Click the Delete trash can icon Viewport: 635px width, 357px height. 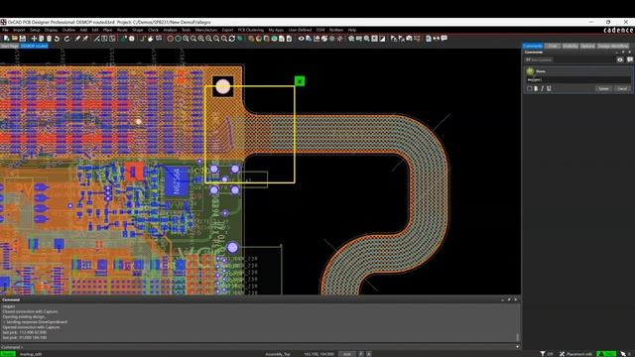pyautogui.click(x=49, y=39)
